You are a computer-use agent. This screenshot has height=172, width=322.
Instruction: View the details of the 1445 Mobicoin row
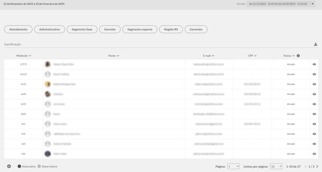click(x=314, y=94)
